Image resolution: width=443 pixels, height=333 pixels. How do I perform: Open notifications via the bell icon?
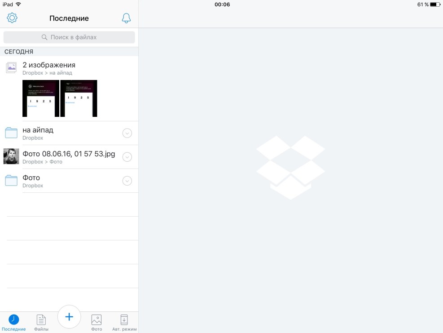[x=126, y=18]
